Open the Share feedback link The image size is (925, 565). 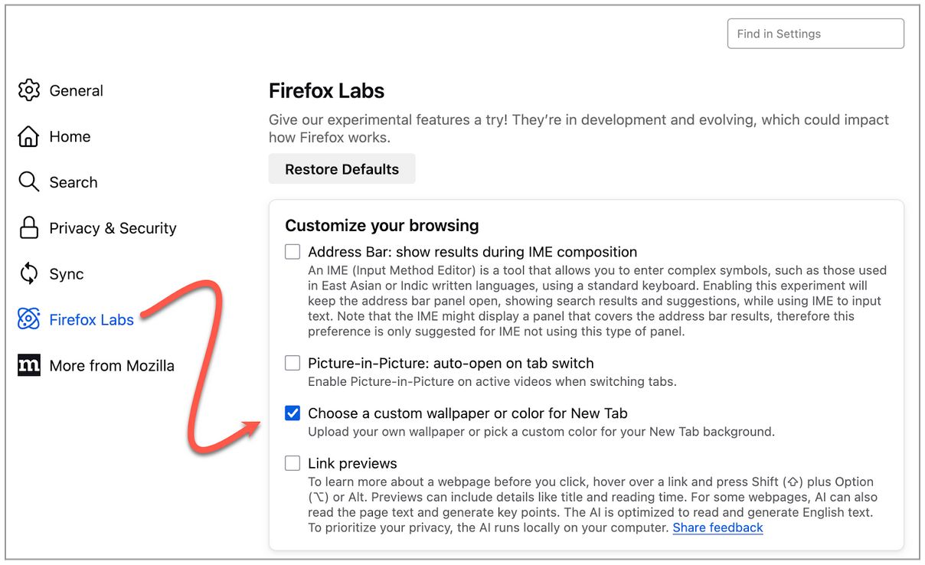pos(717,527)
